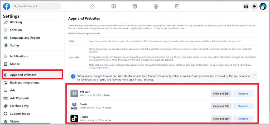Open the Marketplace storefront icon
270x125 pixels.
tap(135, 6)
